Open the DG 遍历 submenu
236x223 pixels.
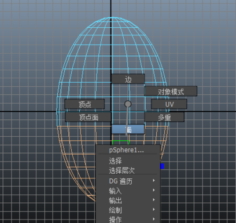[x=128, y=181]
